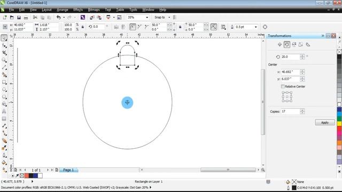Viewport: 342px width, 192px height.
Task: Toggle Edit corners together lock
Action: [180, 27]
